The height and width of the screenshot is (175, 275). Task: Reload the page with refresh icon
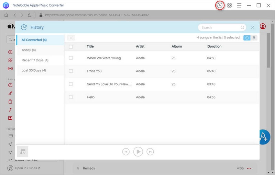pyautogui.click(x=30, y=15)
